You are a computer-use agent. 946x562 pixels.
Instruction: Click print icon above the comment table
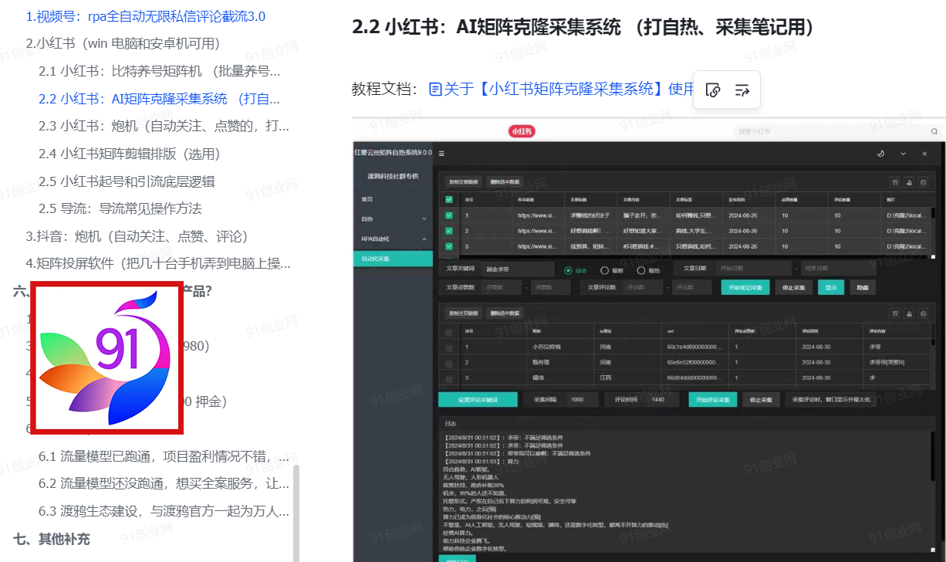tap(923, 313)
